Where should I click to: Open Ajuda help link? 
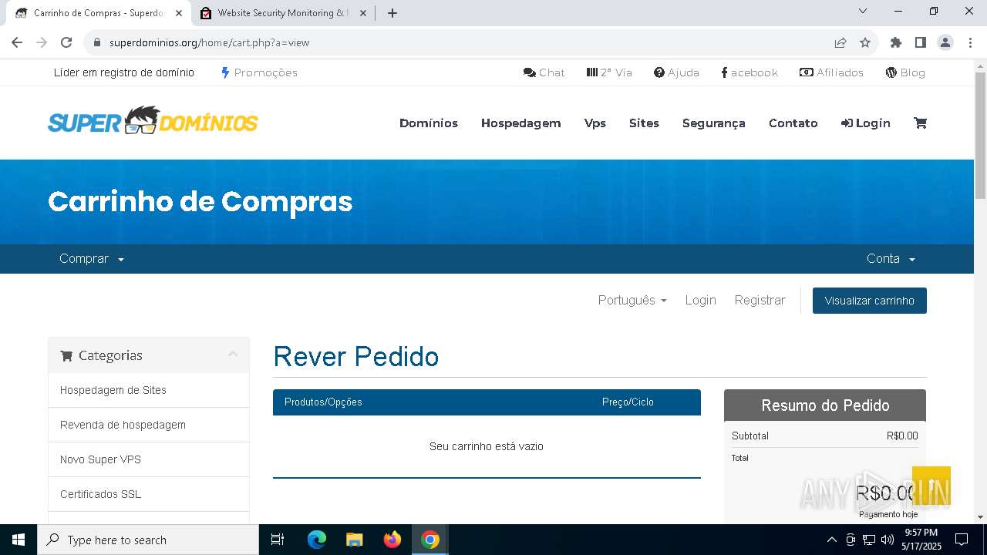(x=676, y=72)
